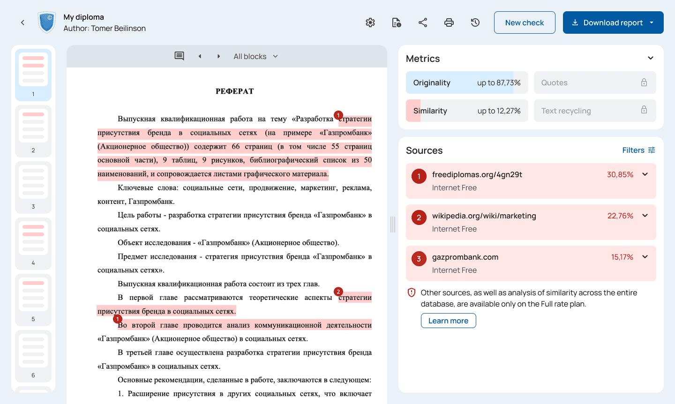
Task: Click source badge 2 next to wikipedia.org
Action: [x=419, y=217]
